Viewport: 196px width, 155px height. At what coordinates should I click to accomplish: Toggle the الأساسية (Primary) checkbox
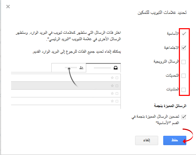pos(184,34)
